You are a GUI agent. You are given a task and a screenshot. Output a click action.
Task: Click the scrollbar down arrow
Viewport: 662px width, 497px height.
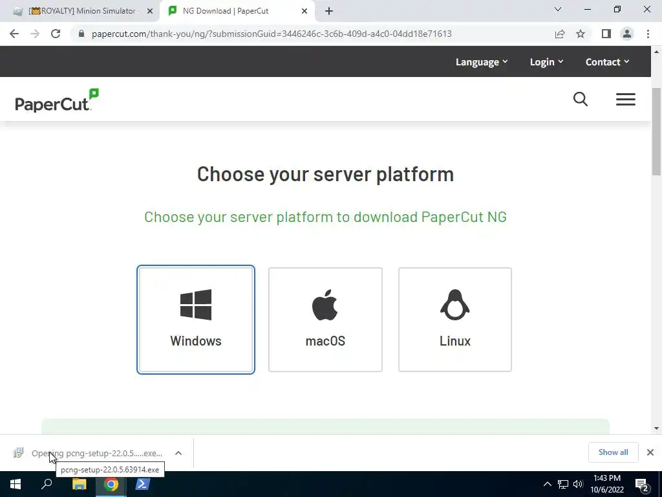coord(657,428)
